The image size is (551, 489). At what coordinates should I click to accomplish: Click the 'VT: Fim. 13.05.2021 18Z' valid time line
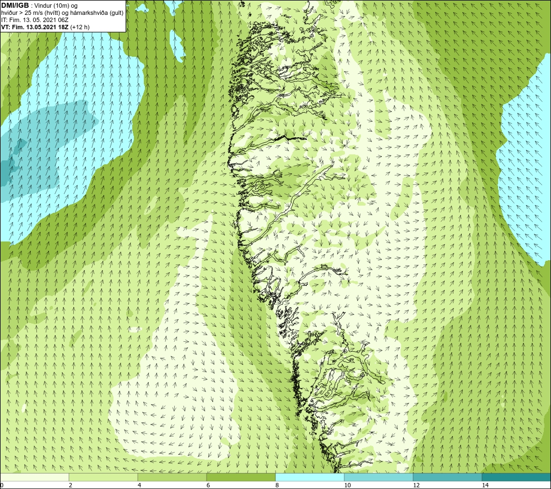(x=45, y=26)
